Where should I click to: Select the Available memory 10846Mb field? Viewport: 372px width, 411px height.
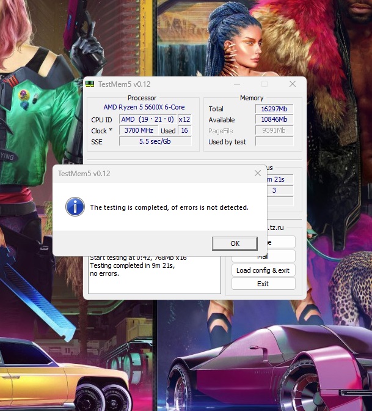pyautogui.click(x=274, y=119)
